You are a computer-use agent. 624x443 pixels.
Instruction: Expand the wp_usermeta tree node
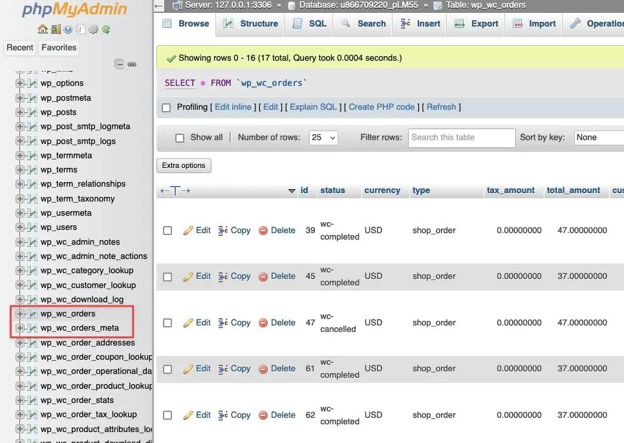click(x=19, y=213)
